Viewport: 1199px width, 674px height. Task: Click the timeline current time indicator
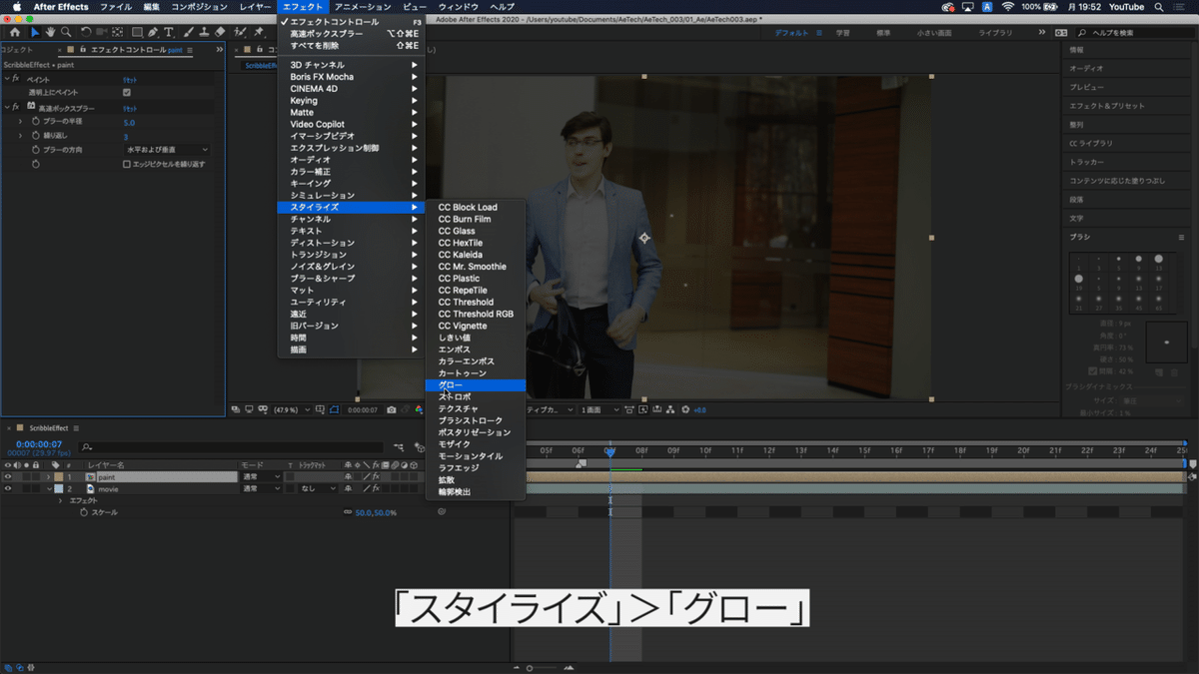point(609,450)
